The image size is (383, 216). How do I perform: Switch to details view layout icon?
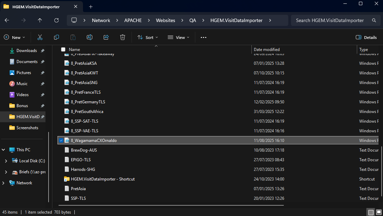(371, 212)
